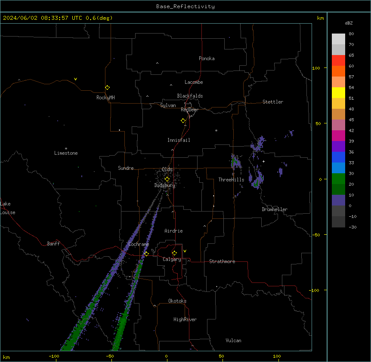Screen dimensions: 371x362
Task: Select the gray 65–70 dBZ legend swatch
Action: click(338, 49)
